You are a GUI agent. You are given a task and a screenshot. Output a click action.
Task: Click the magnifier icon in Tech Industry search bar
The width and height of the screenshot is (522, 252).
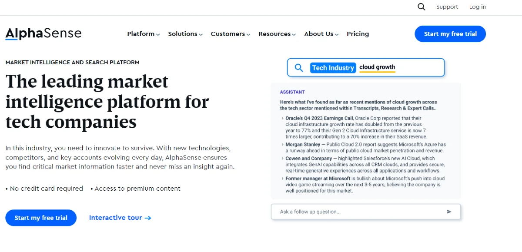pyautogui.click(x=299, y=68)
